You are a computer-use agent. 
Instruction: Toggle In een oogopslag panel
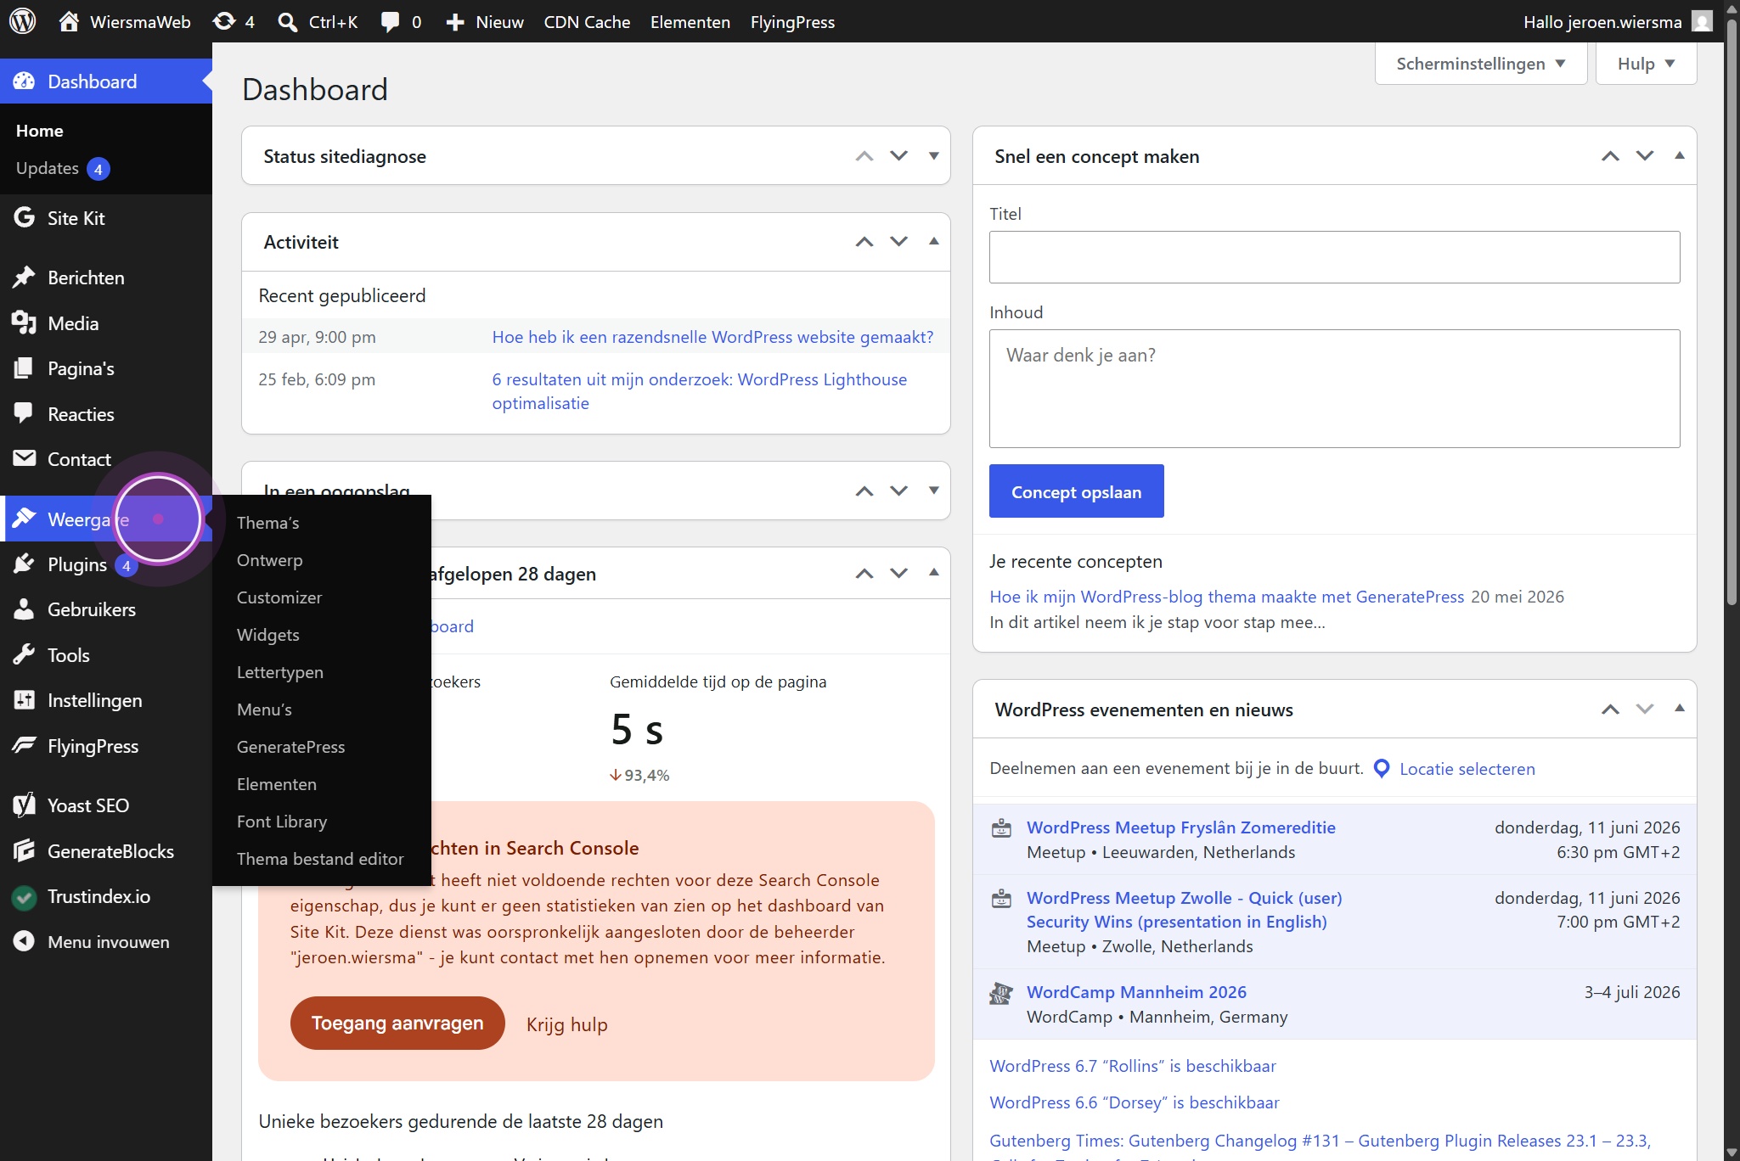tap(933, 491)
